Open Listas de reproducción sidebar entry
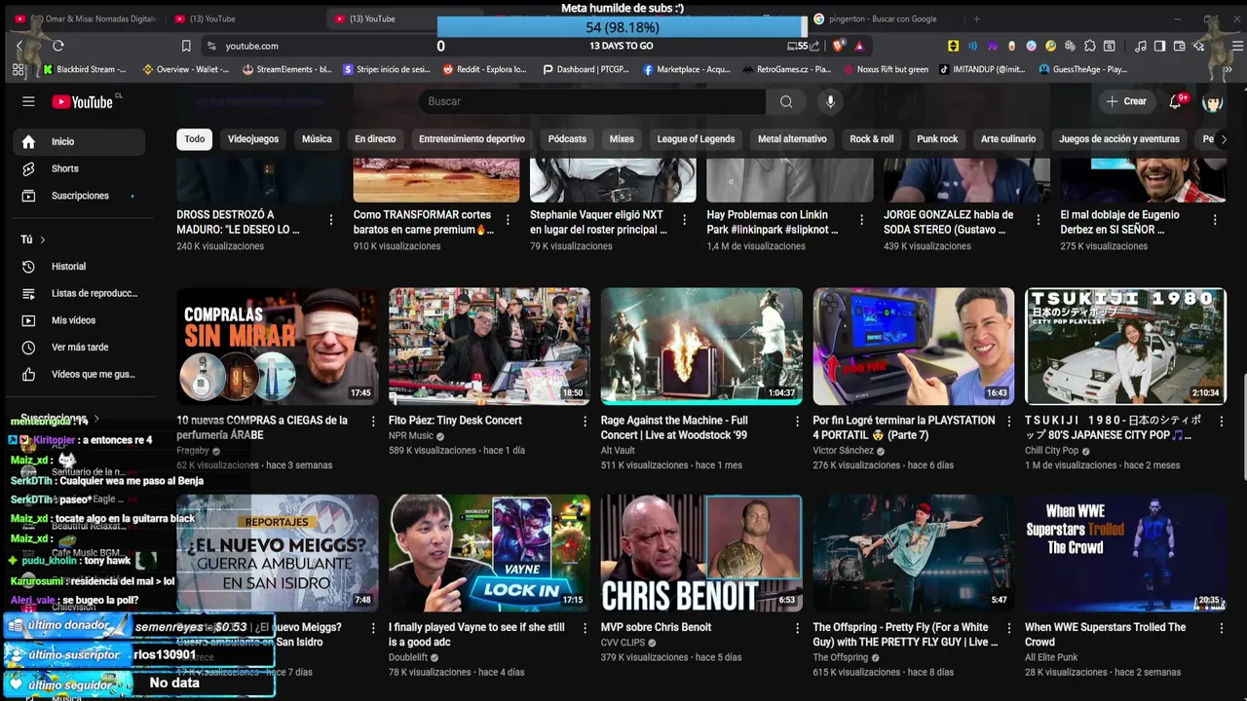 [x=80, y=293]
